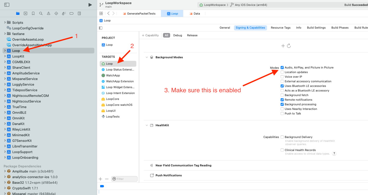Image resolution: width=368 pixels, height=195 pixels.
Task: Click the refresh icon above Background Modes
Action: pos(289,46)
